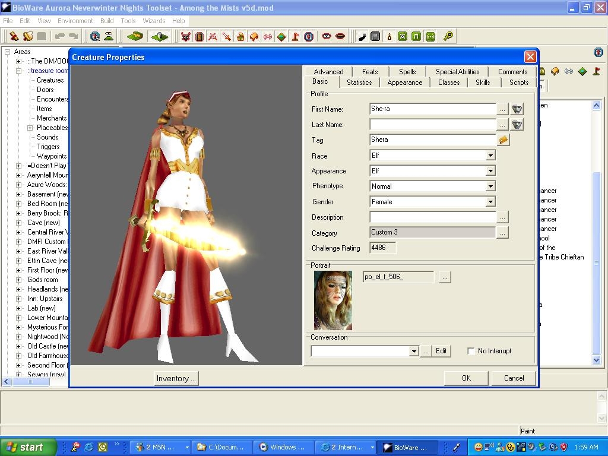The height and width of the screenshot is (456, 608).
Task: Click the key icon in toolbar
Action: pos(448,37)
